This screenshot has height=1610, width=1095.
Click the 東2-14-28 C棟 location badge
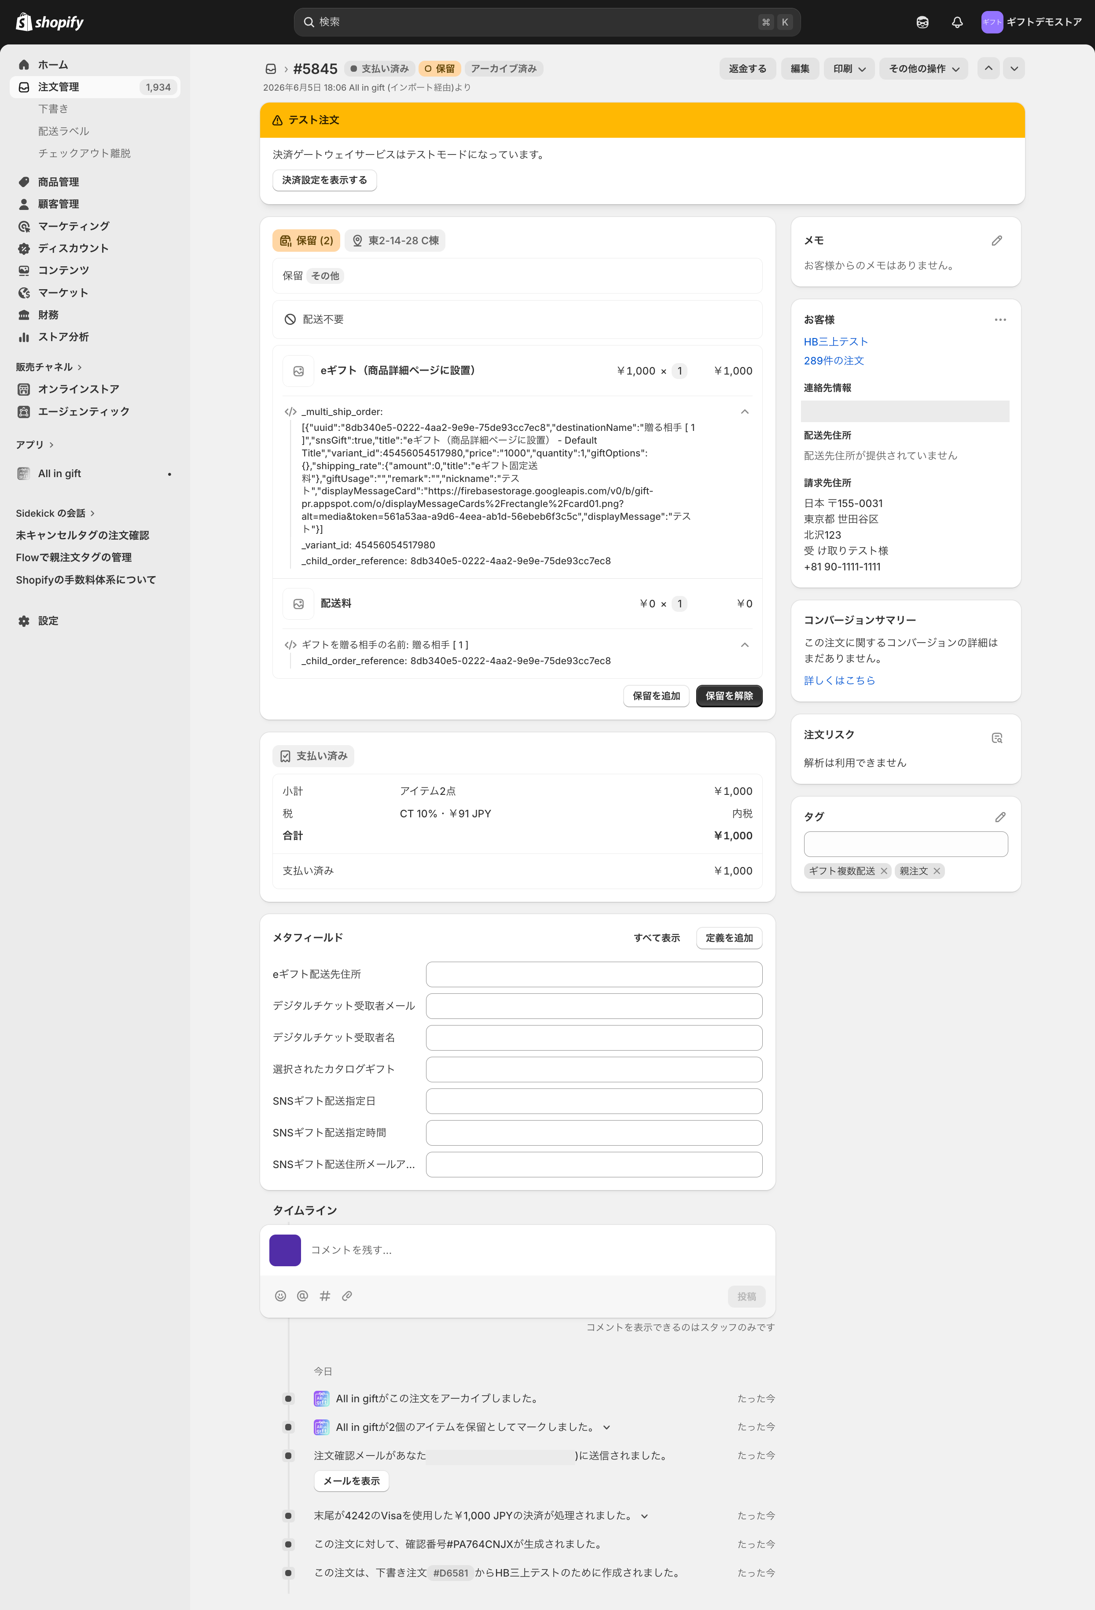[x=395, y=240]
